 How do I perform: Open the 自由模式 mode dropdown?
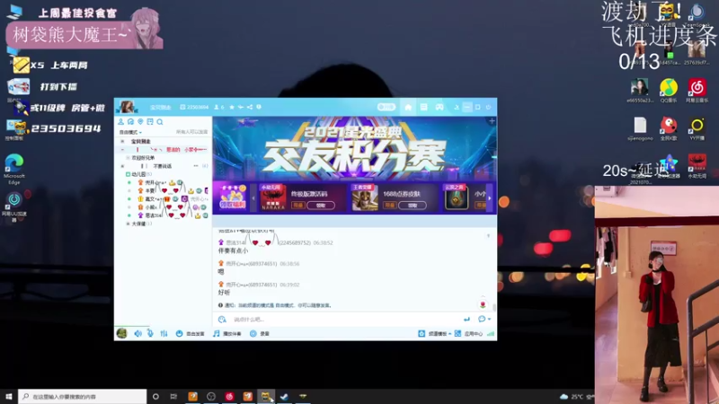(x=130, y=132)
